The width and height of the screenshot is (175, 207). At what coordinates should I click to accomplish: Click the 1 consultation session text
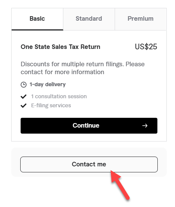pyautogui.click(x=59, y=96)
